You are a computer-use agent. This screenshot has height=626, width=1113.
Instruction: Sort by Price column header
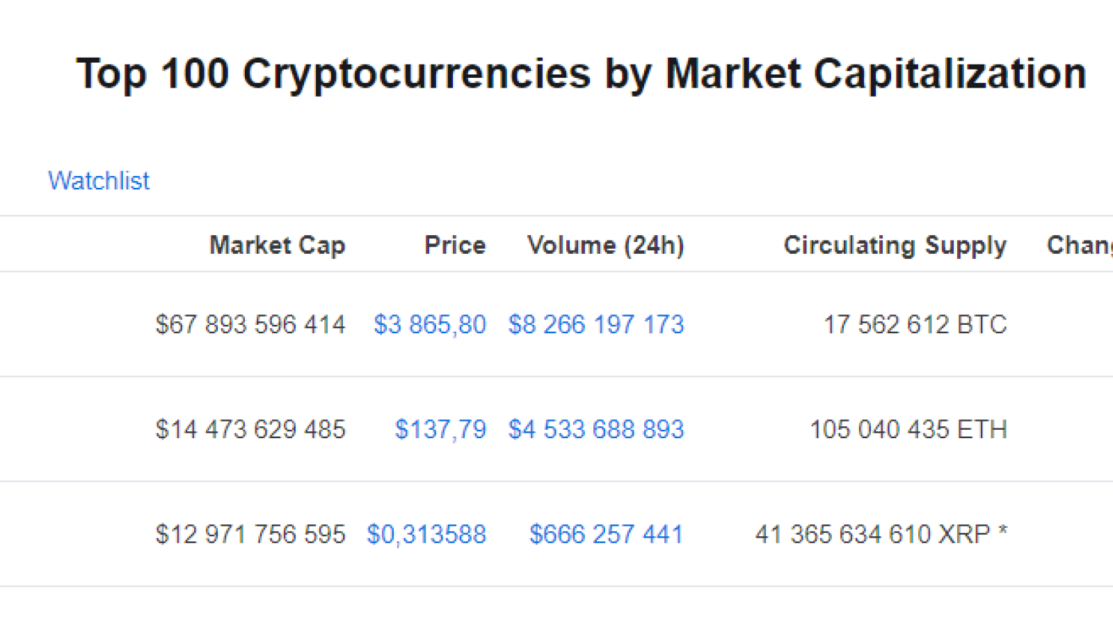tap(455, 246)
